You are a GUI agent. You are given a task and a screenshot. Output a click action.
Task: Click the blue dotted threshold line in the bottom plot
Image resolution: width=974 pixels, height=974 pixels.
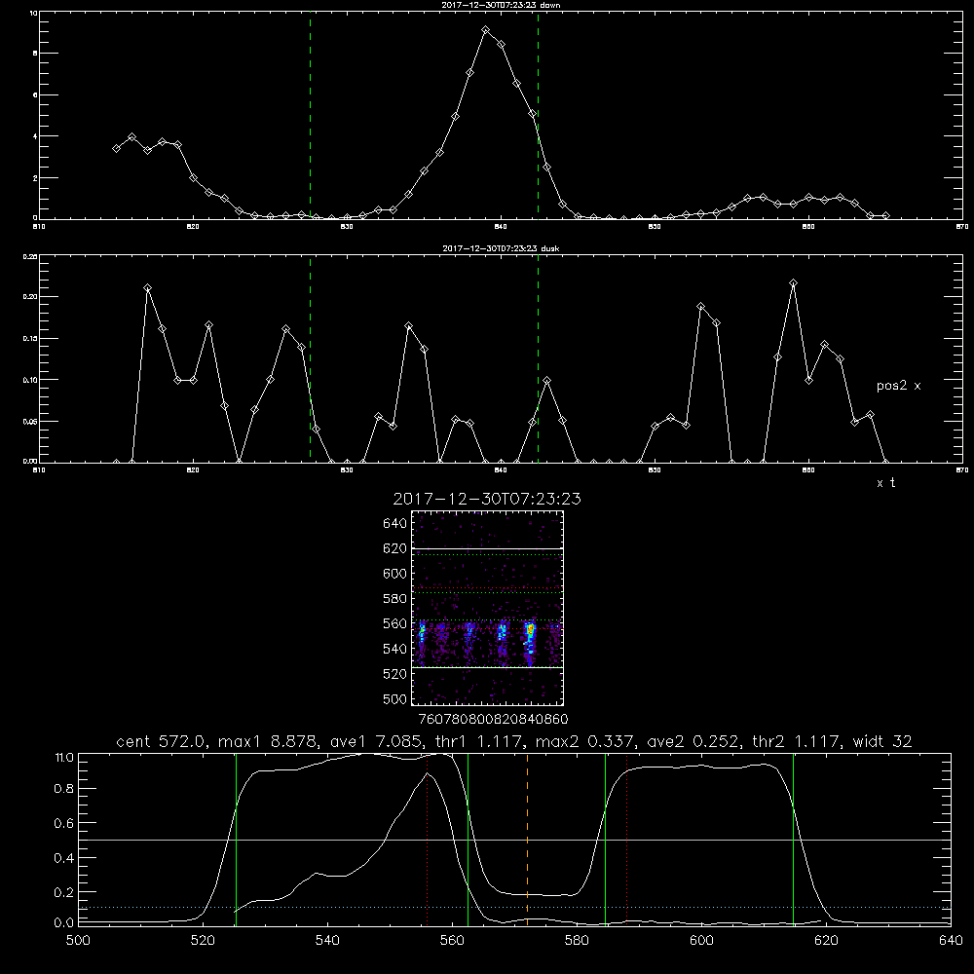515,908
